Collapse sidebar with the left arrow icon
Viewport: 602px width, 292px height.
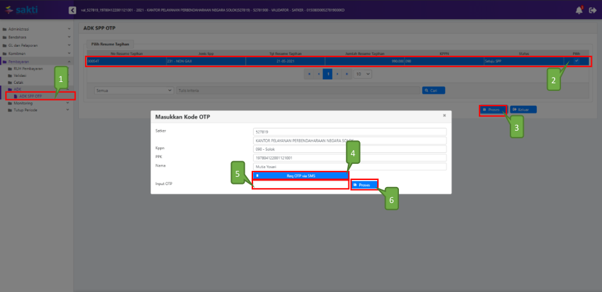click(72, 10)
